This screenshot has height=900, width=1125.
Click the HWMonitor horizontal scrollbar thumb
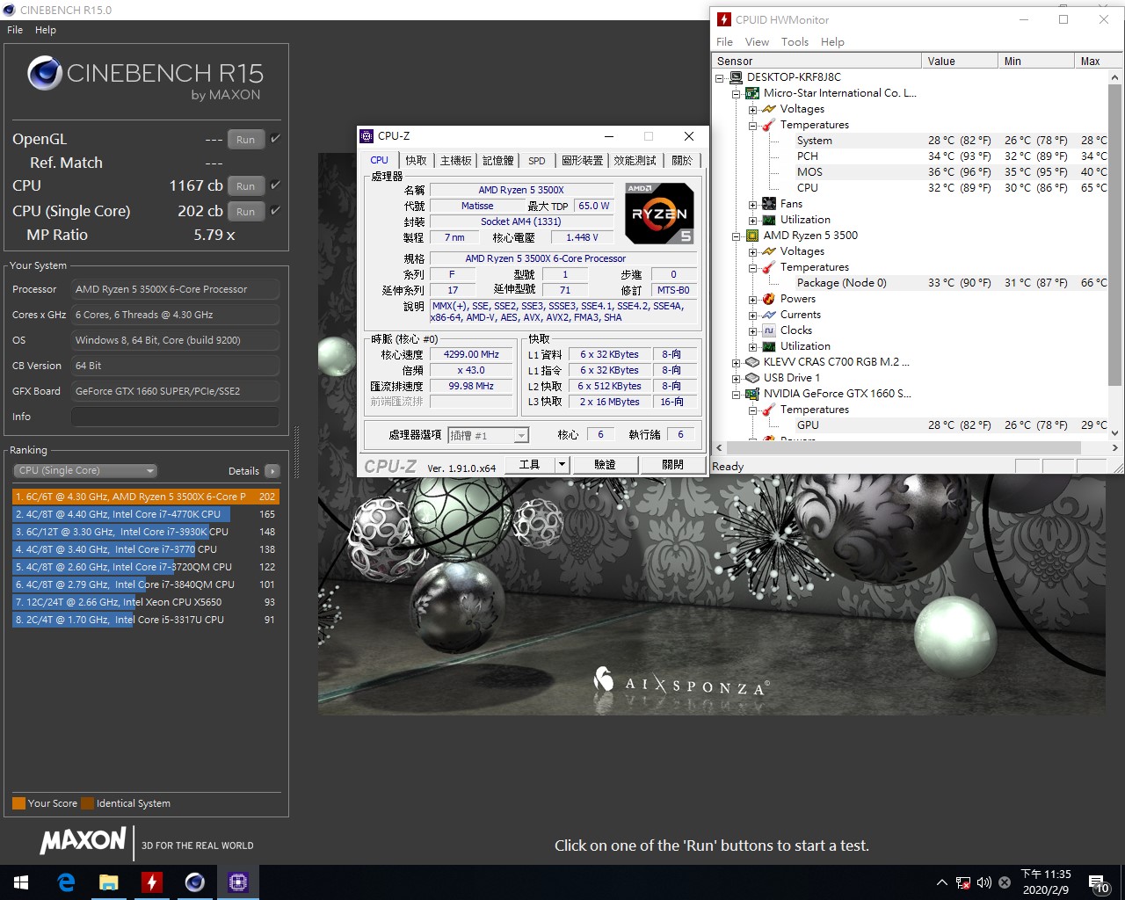(x=903, y=448)
